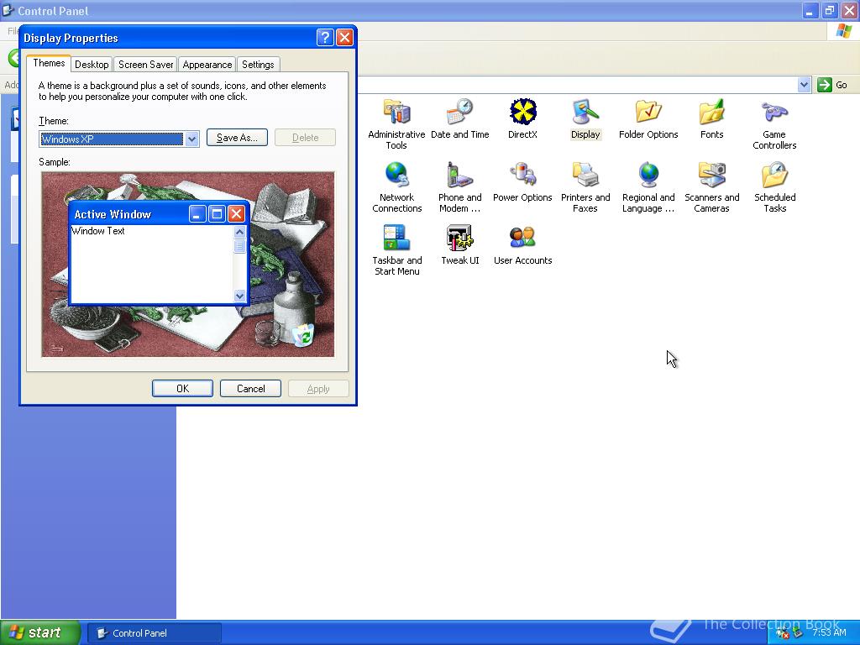
Task: Open Printers and Faxes icon
Action: coord(585,187)
